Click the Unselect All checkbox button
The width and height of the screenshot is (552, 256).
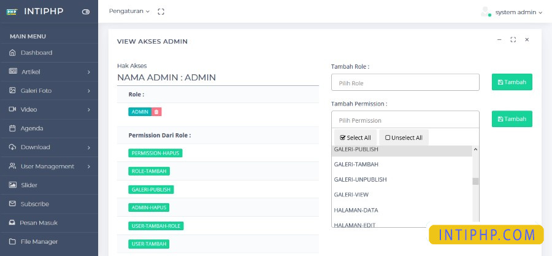[404, 138]
